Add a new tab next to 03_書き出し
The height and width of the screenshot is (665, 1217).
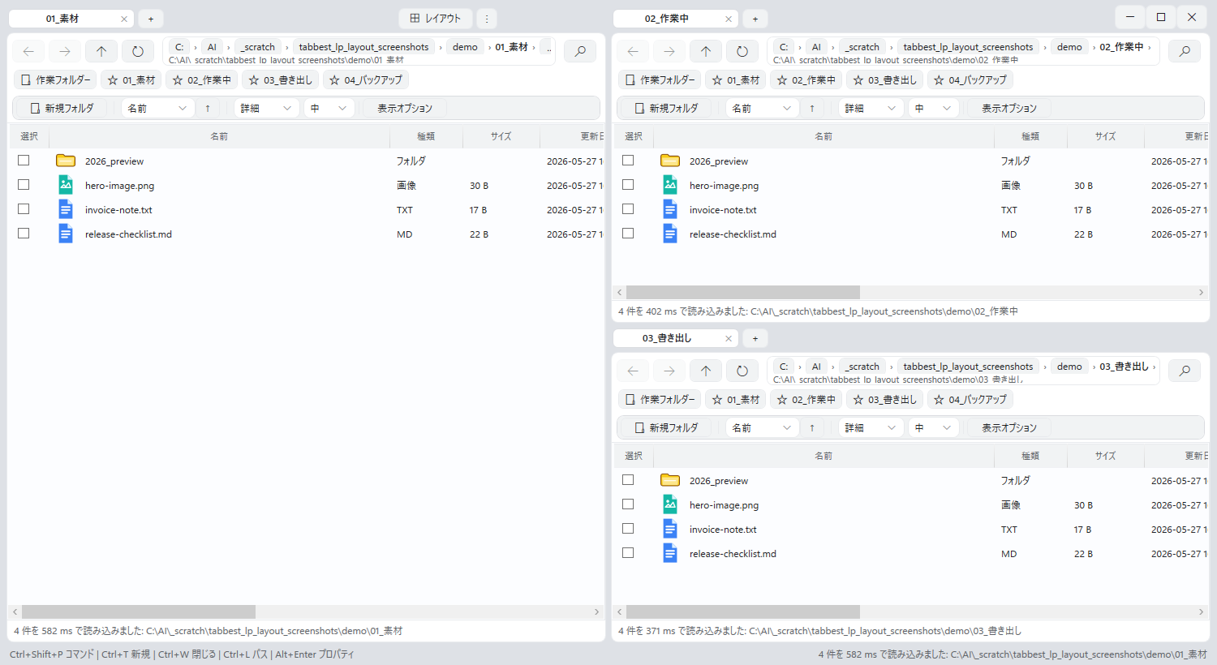coord(755,338)
